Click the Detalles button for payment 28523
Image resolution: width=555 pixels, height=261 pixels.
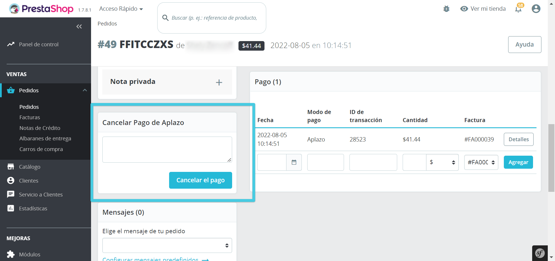(x=519, y=139)
